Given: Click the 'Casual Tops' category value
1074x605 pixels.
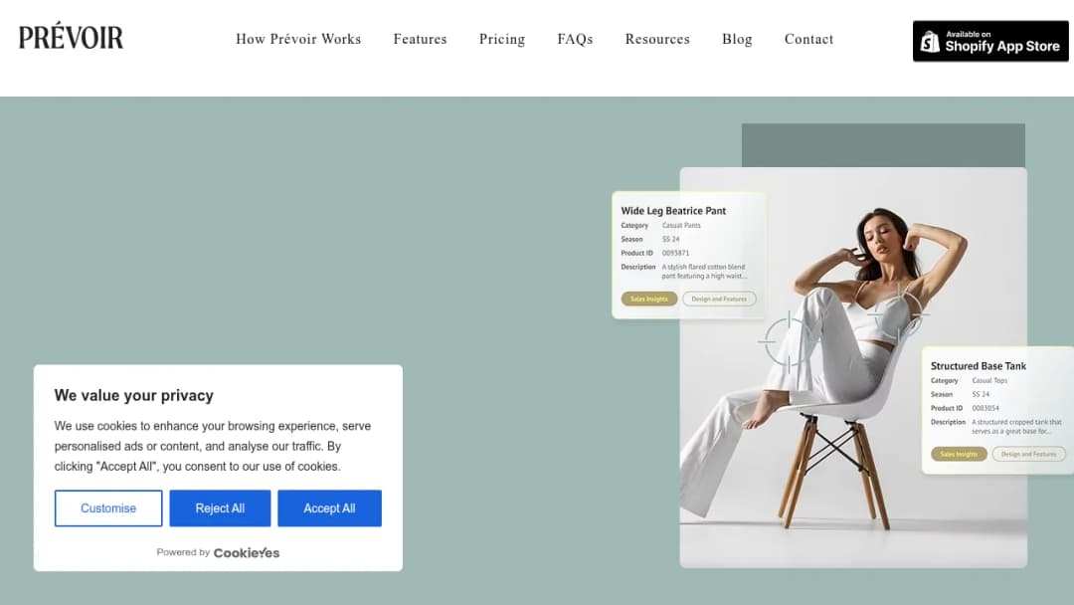Looking at the screenshot, I should tap(989, 381).
